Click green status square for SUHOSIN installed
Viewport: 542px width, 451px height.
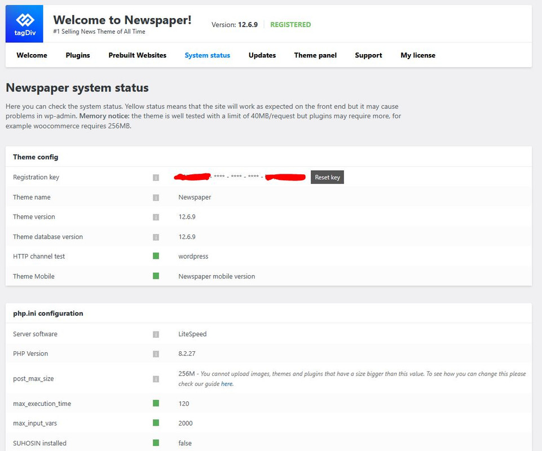(156, 443)
